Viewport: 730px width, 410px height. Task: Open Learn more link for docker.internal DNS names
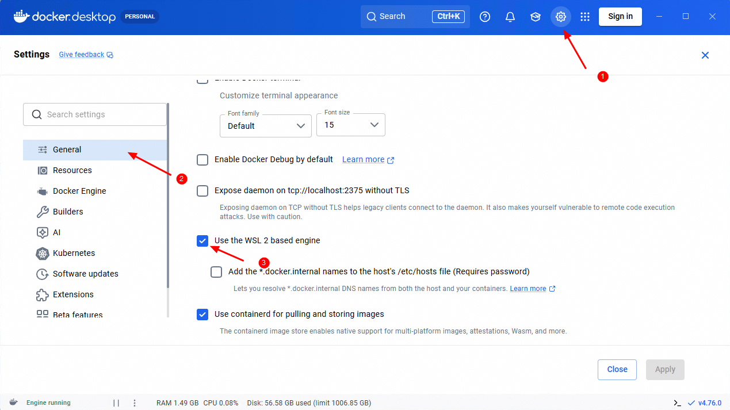tap(528, 289)
